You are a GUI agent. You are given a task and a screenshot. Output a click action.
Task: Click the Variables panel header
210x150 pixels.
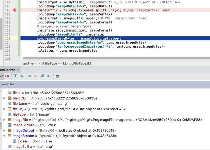pyautogui.click(x=105, y=84)
